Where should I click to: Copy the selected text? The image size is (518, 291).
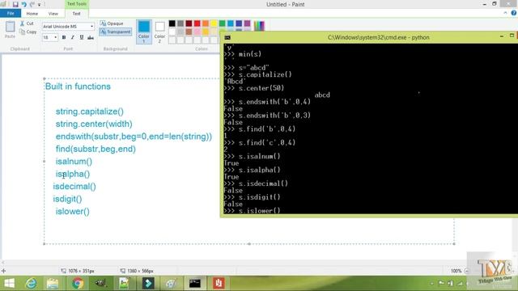pos(28,32)
